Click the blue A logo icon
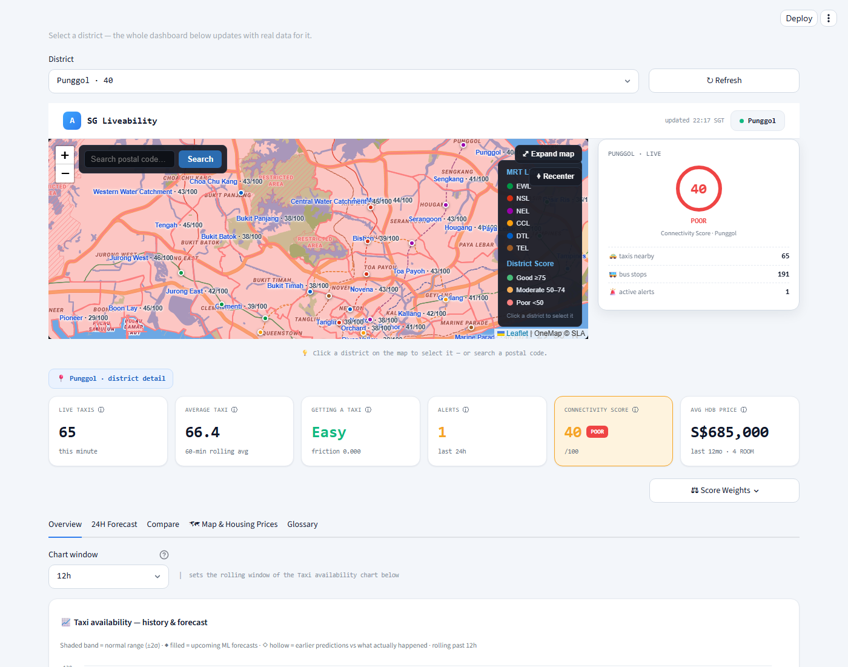 click(72, 121)
